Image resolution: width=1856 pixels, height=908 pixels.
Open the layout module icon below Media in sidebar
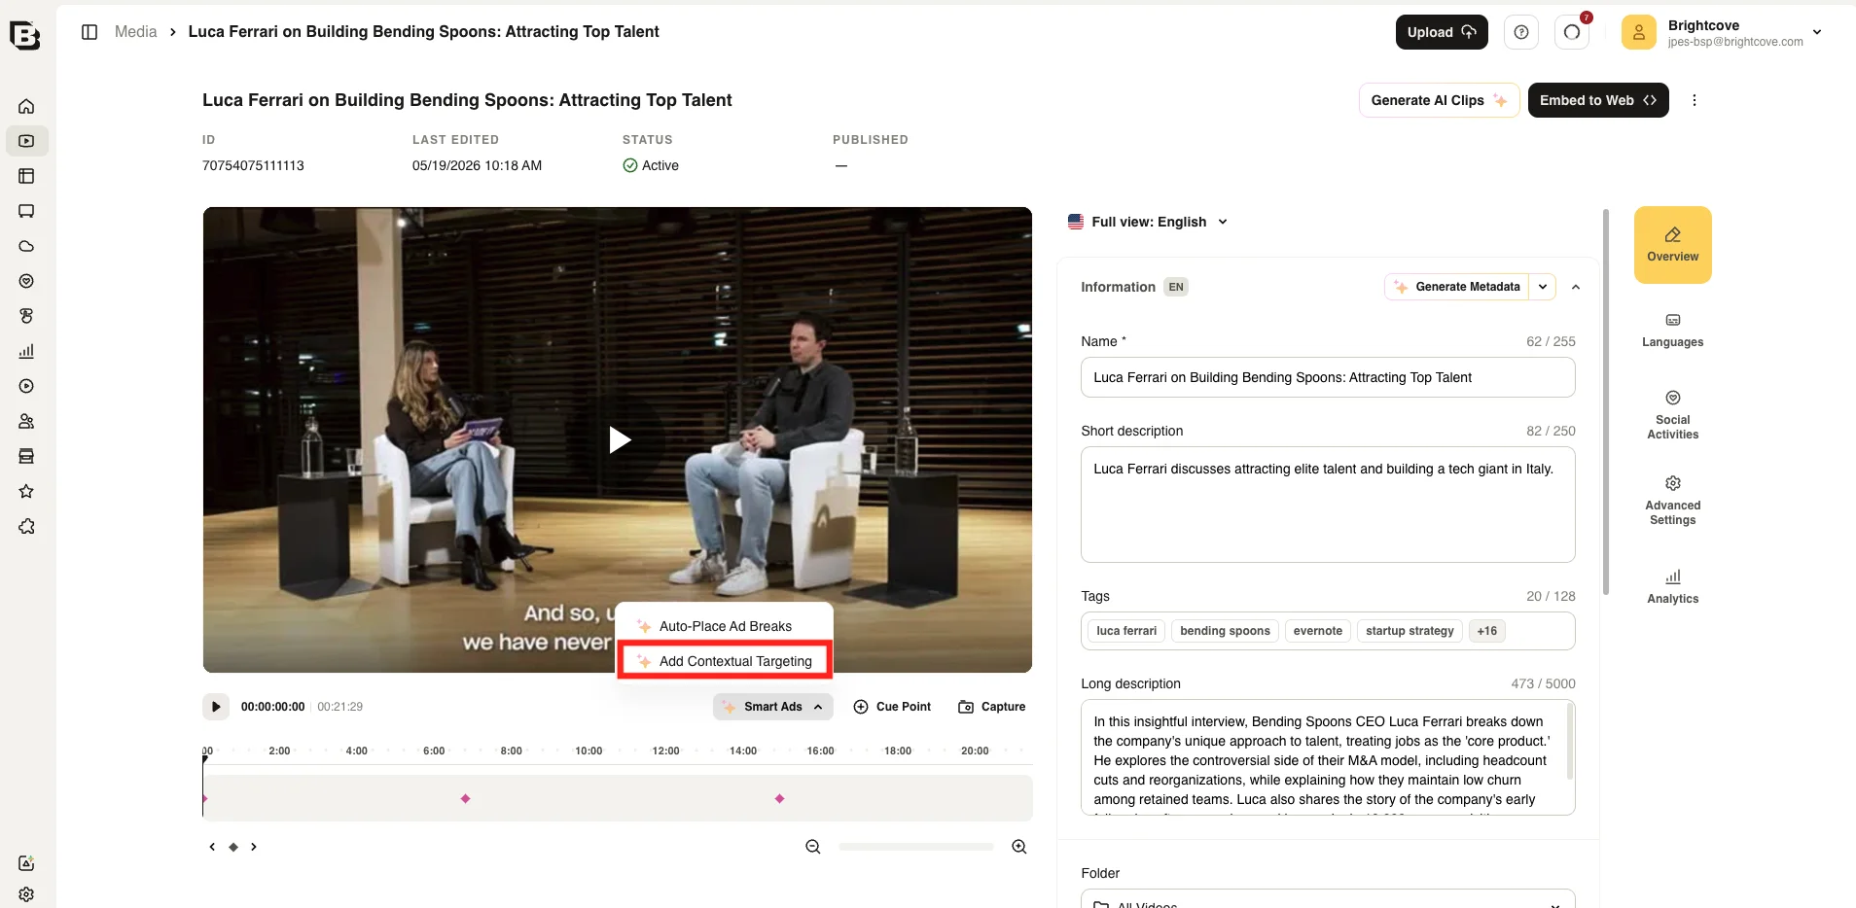pos(26,176)
